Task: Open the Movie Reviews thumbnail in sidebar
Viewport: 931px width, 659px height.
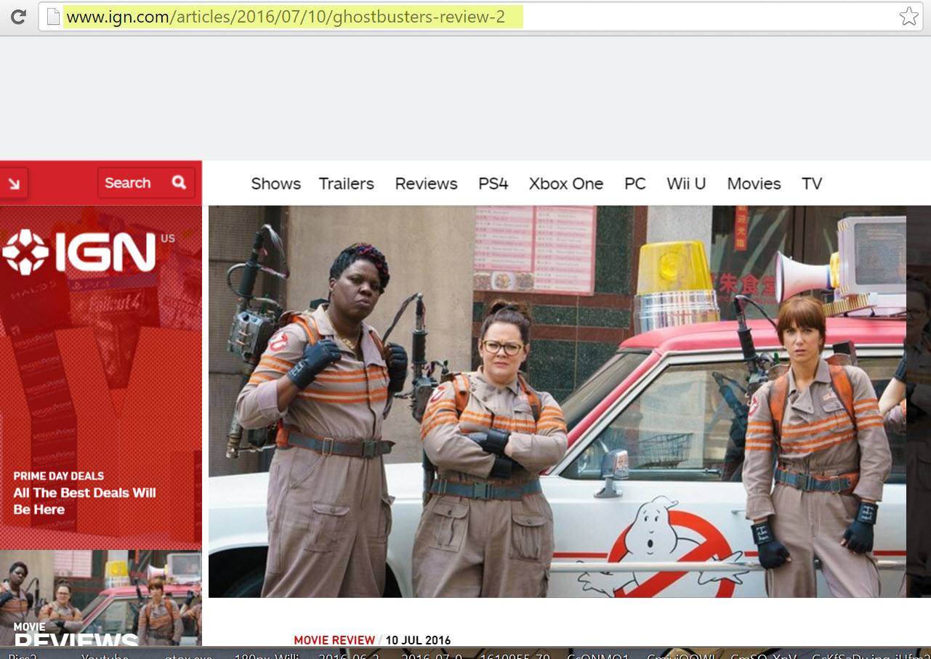Action: pos(101,598)
